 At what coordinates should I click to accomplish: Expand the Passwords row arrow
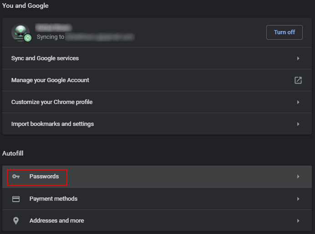coord(298,177)
